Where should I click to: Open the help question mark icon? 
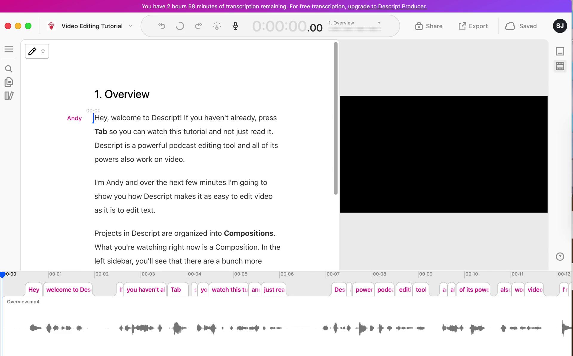tap(560, 256)
